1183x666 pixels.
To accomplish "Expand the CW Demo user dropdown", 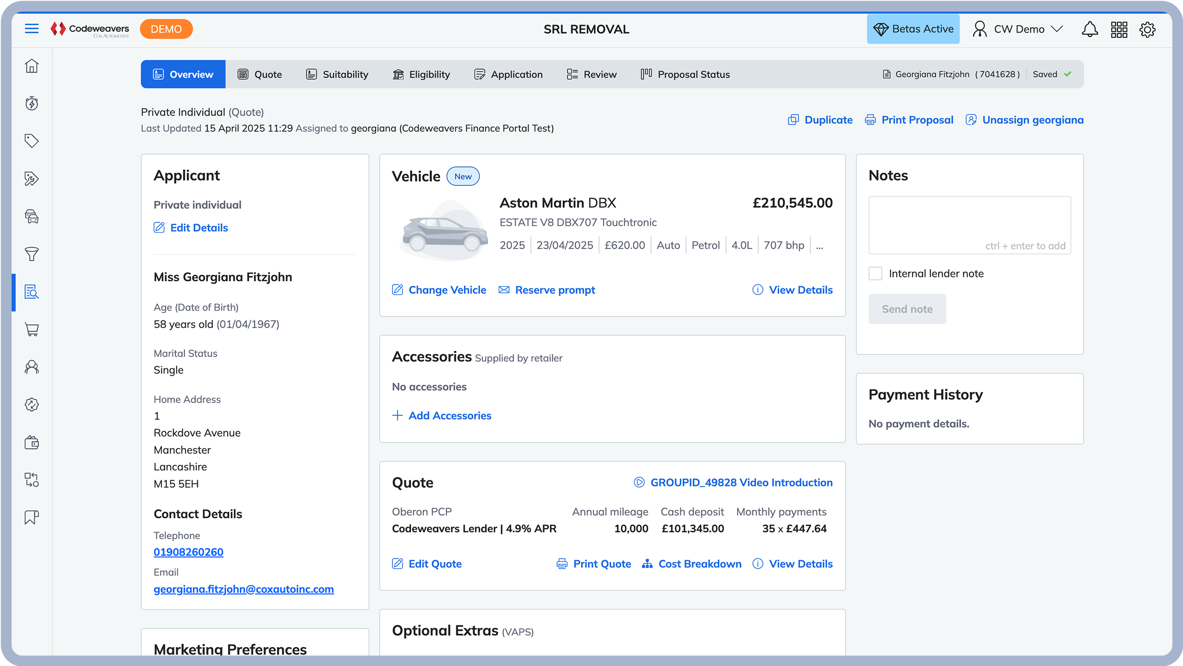I will (1018, 29).
